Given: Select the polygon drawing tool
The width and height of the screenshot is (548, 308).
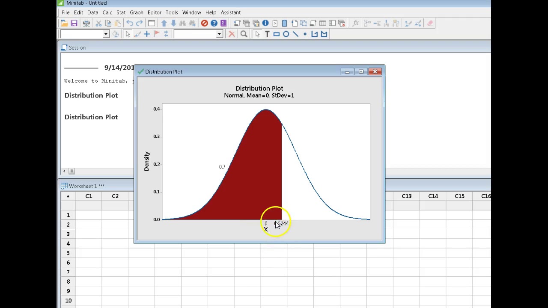Looking at the screenshot, I should 324,34.
